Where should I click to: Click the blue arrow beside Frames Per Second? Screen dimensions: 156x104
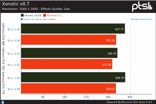click(x=22, y=19)
